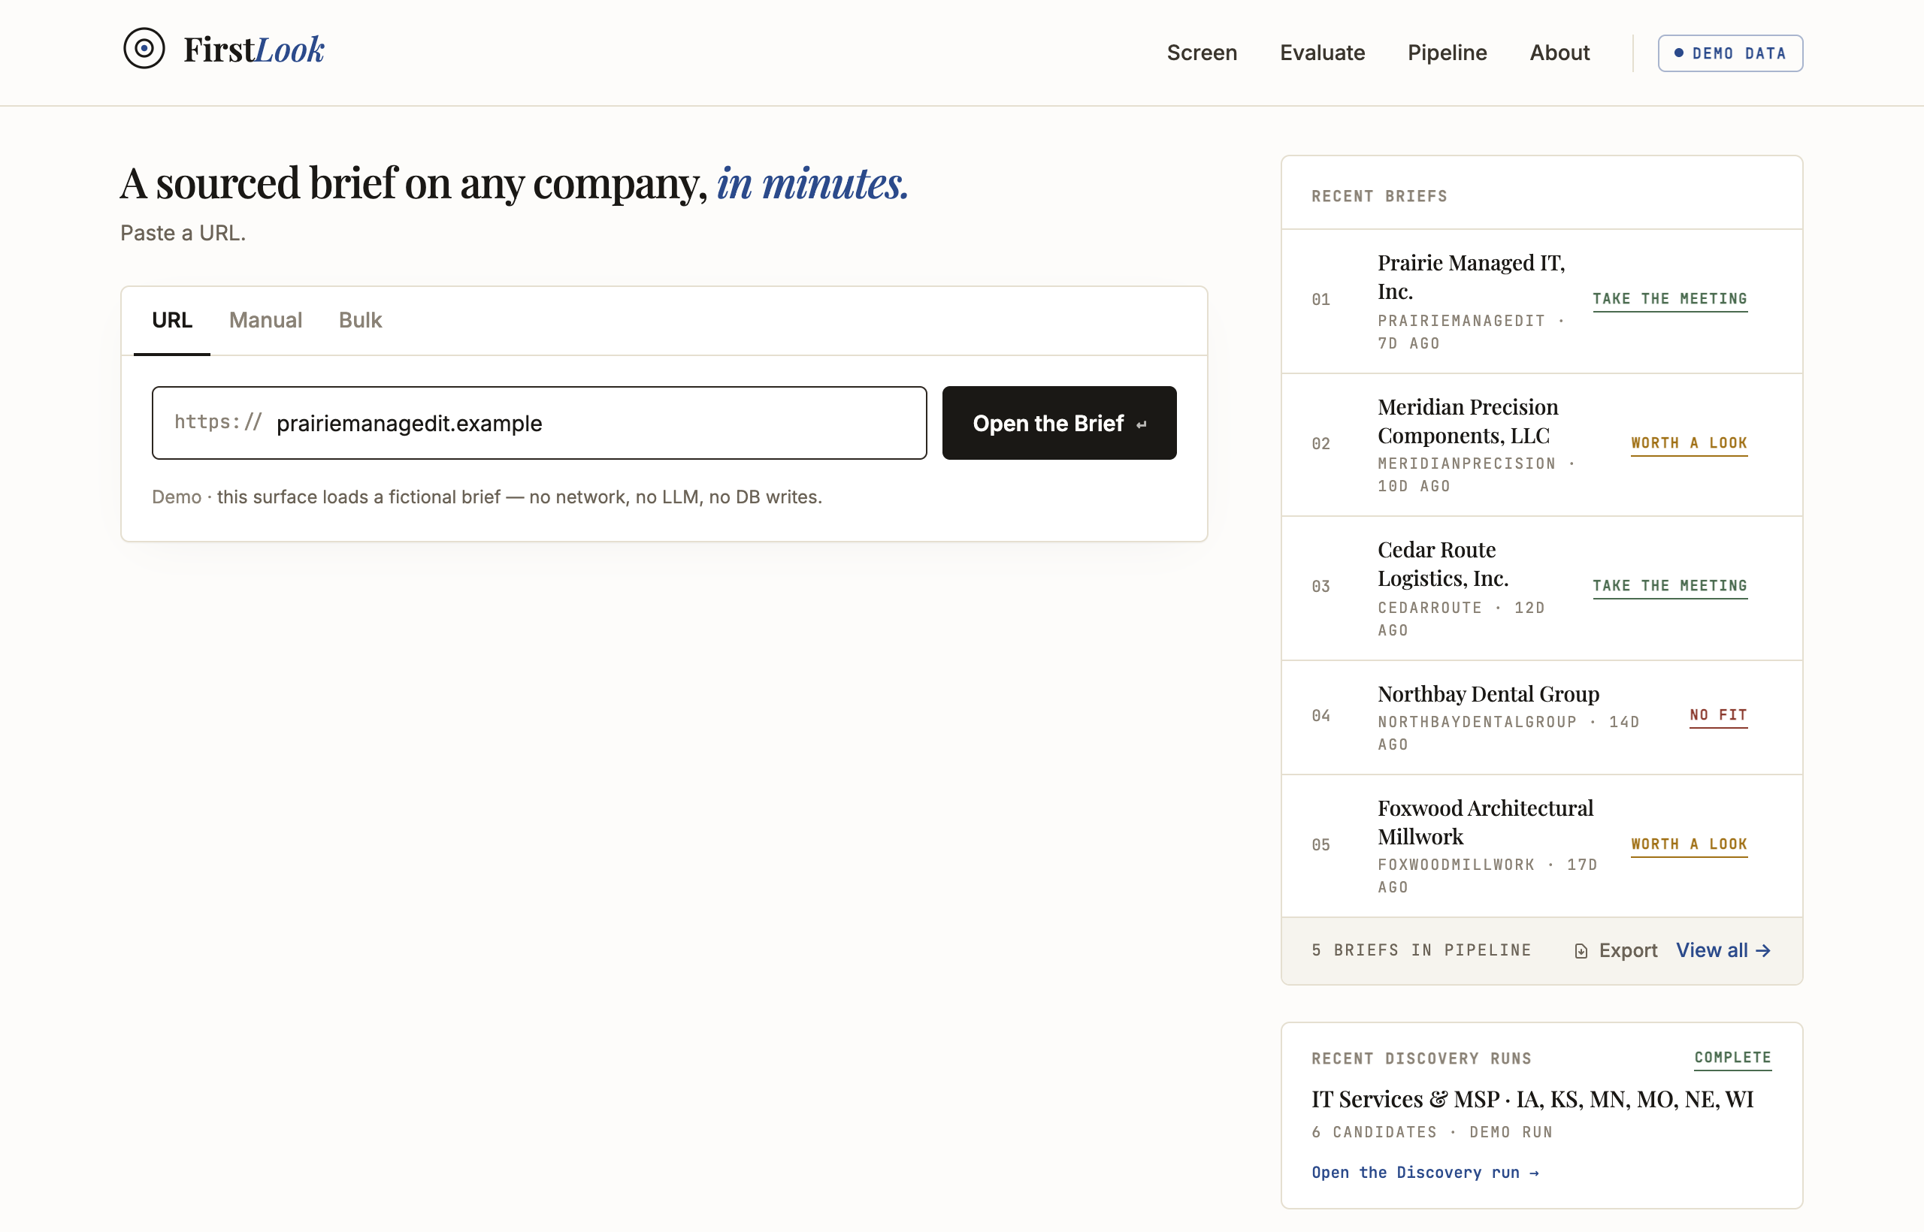Click Take the Meeting on Cedar Route
Screen dimensions: 1924x1232
pos(1669,587)
